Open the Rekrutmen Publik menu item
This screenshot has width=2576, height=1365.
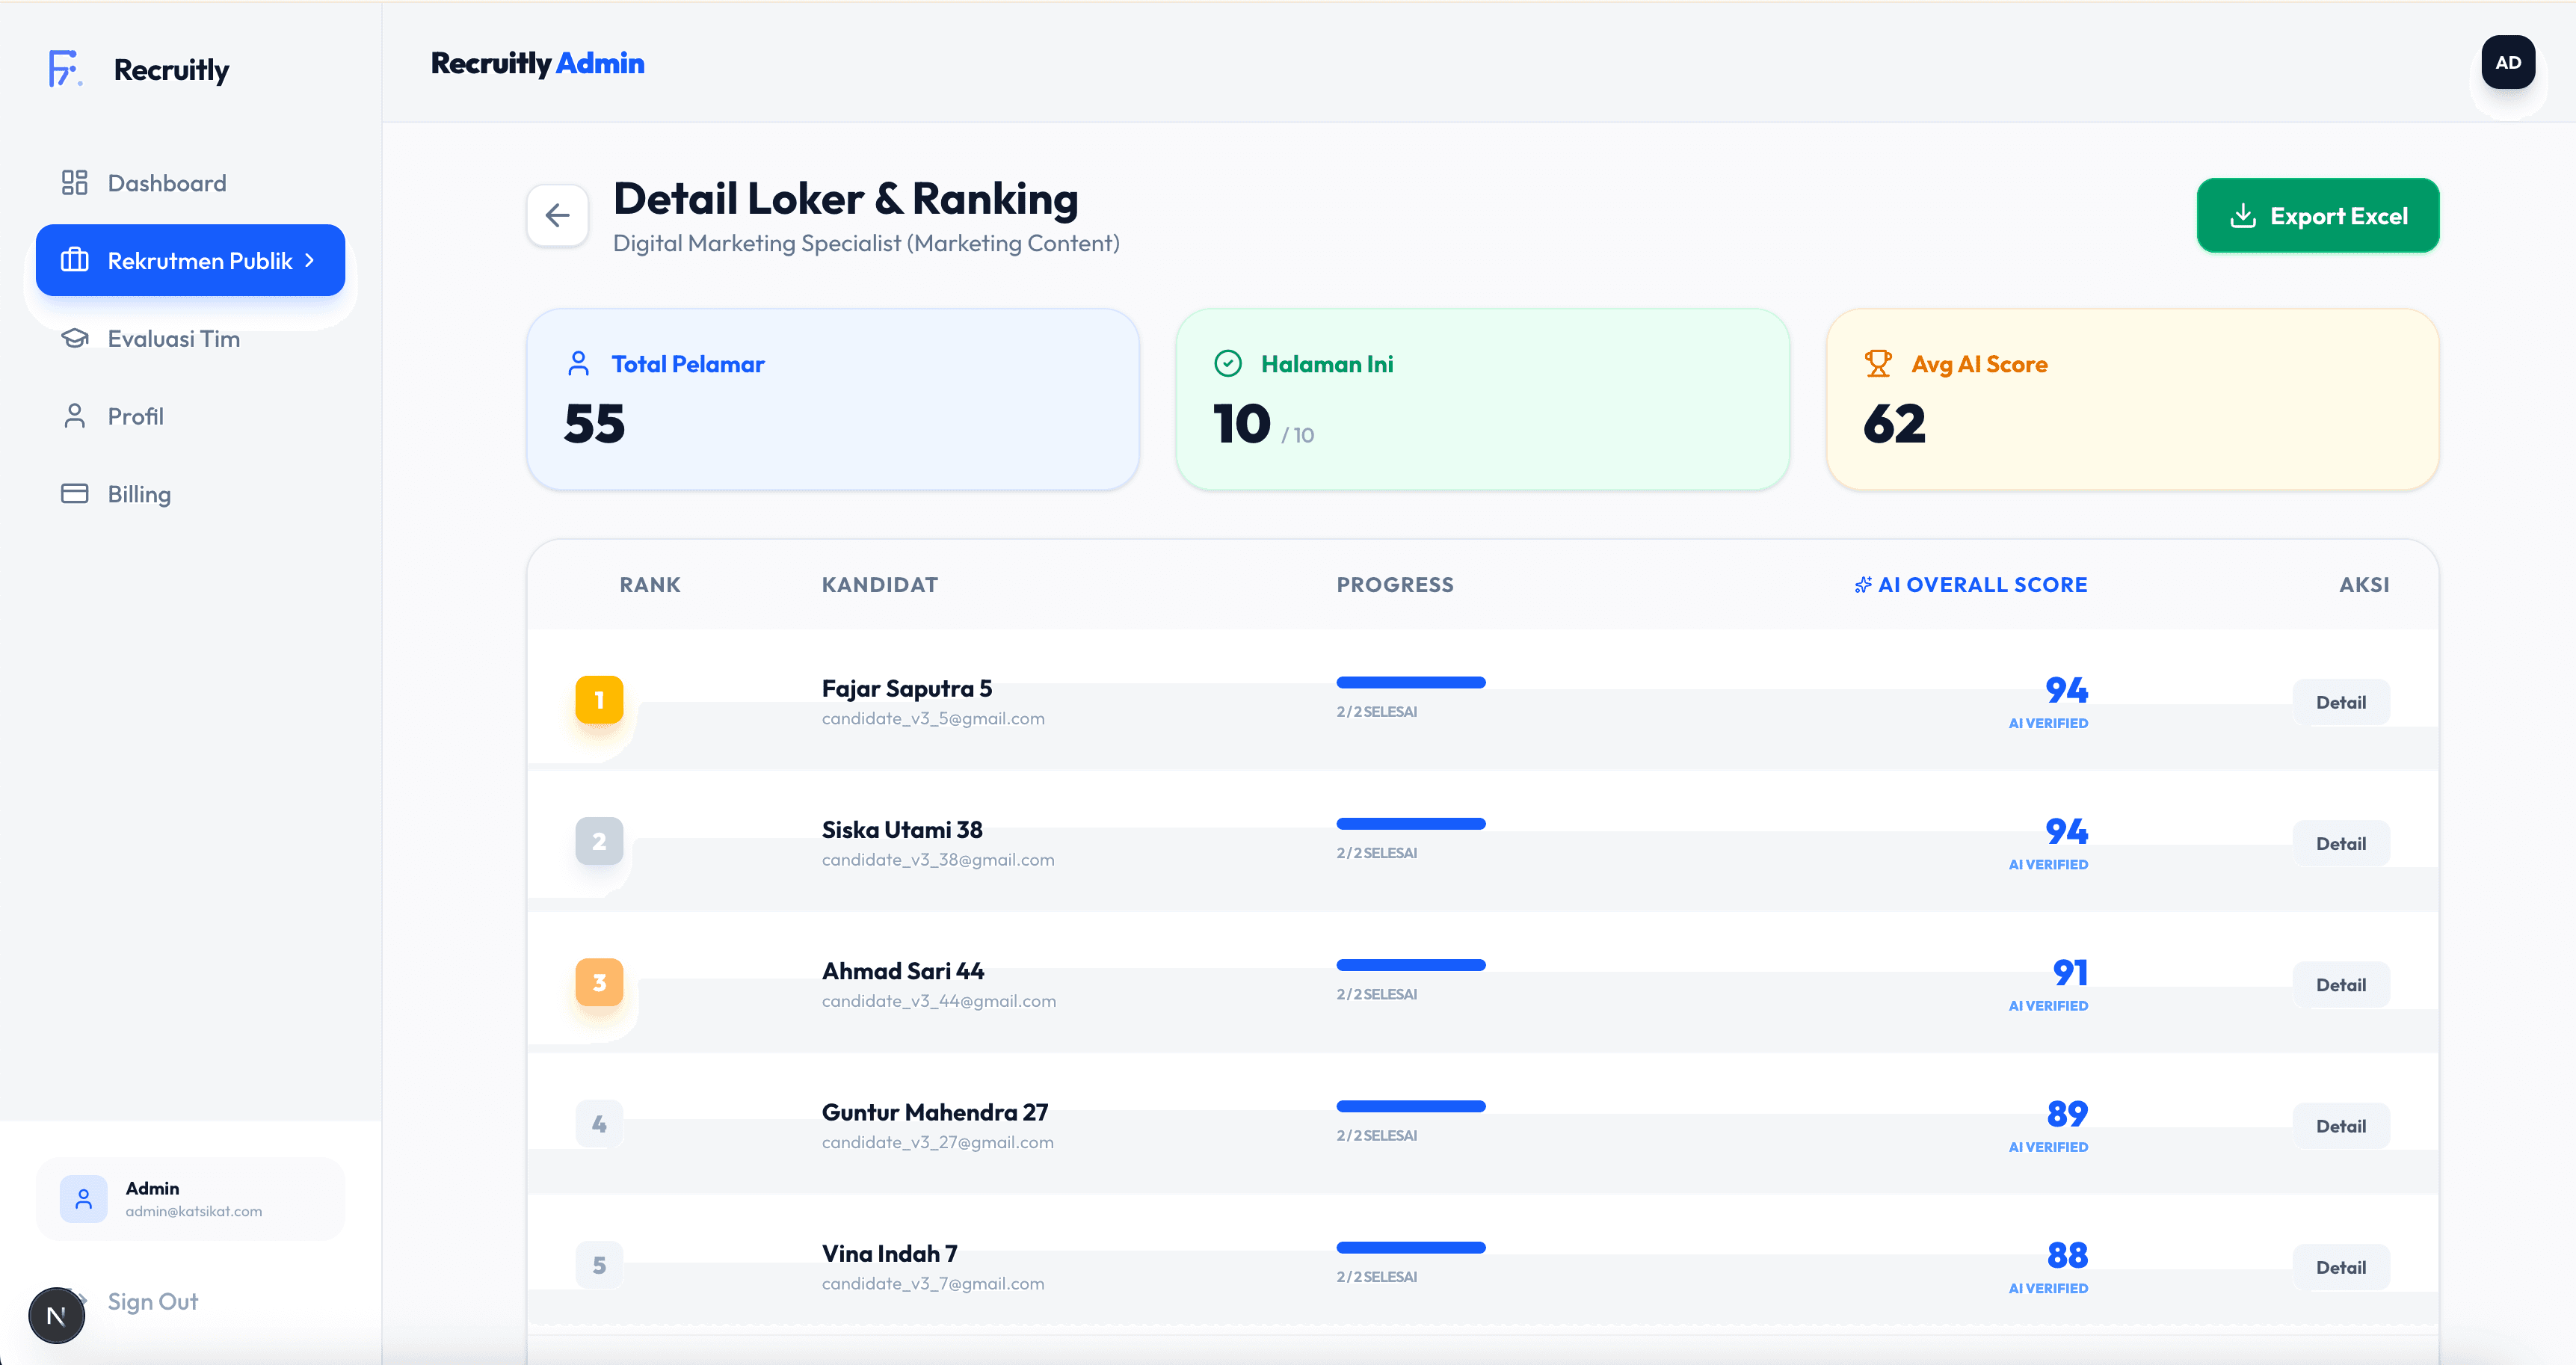point(190,260)
